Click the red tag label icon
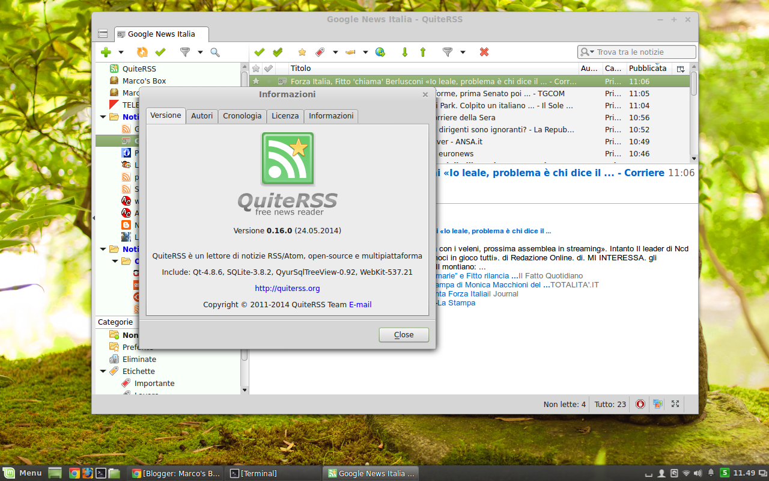The image size is (769, 481). (320, 52)
